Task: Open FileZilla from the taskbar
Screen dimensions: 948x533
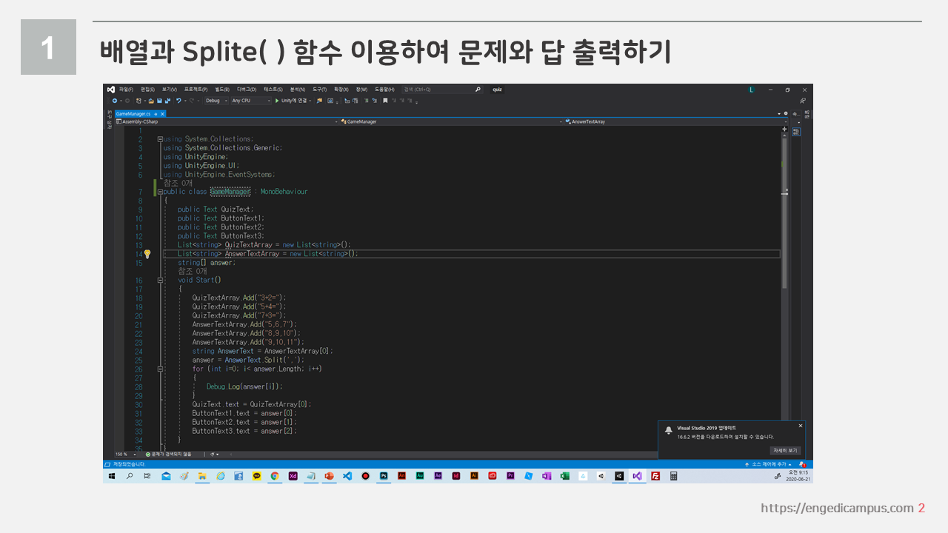Action: tap(655, 476)
